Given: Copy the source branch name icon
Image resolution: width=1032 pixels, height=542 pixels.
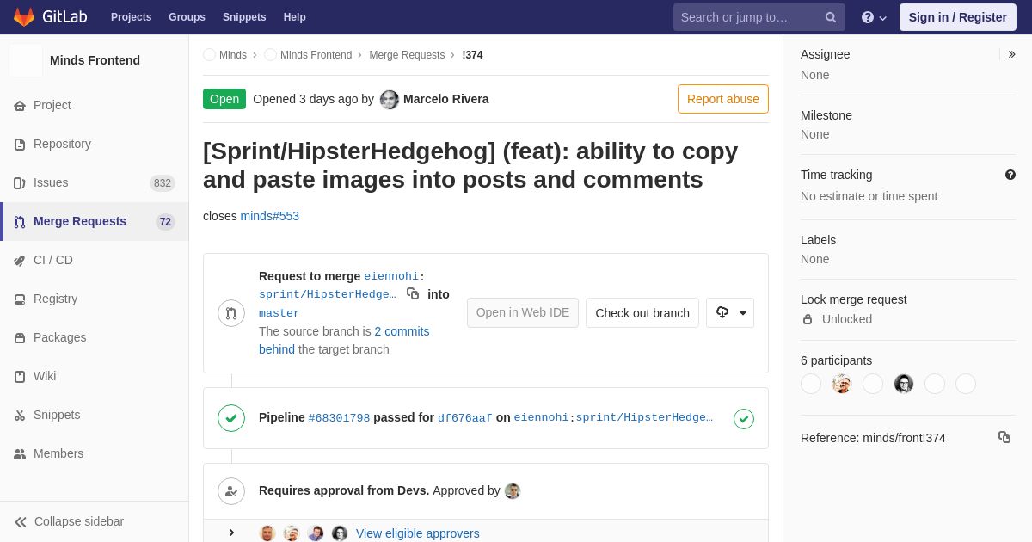Looking at the screenshot, I should tap(413, 293).
